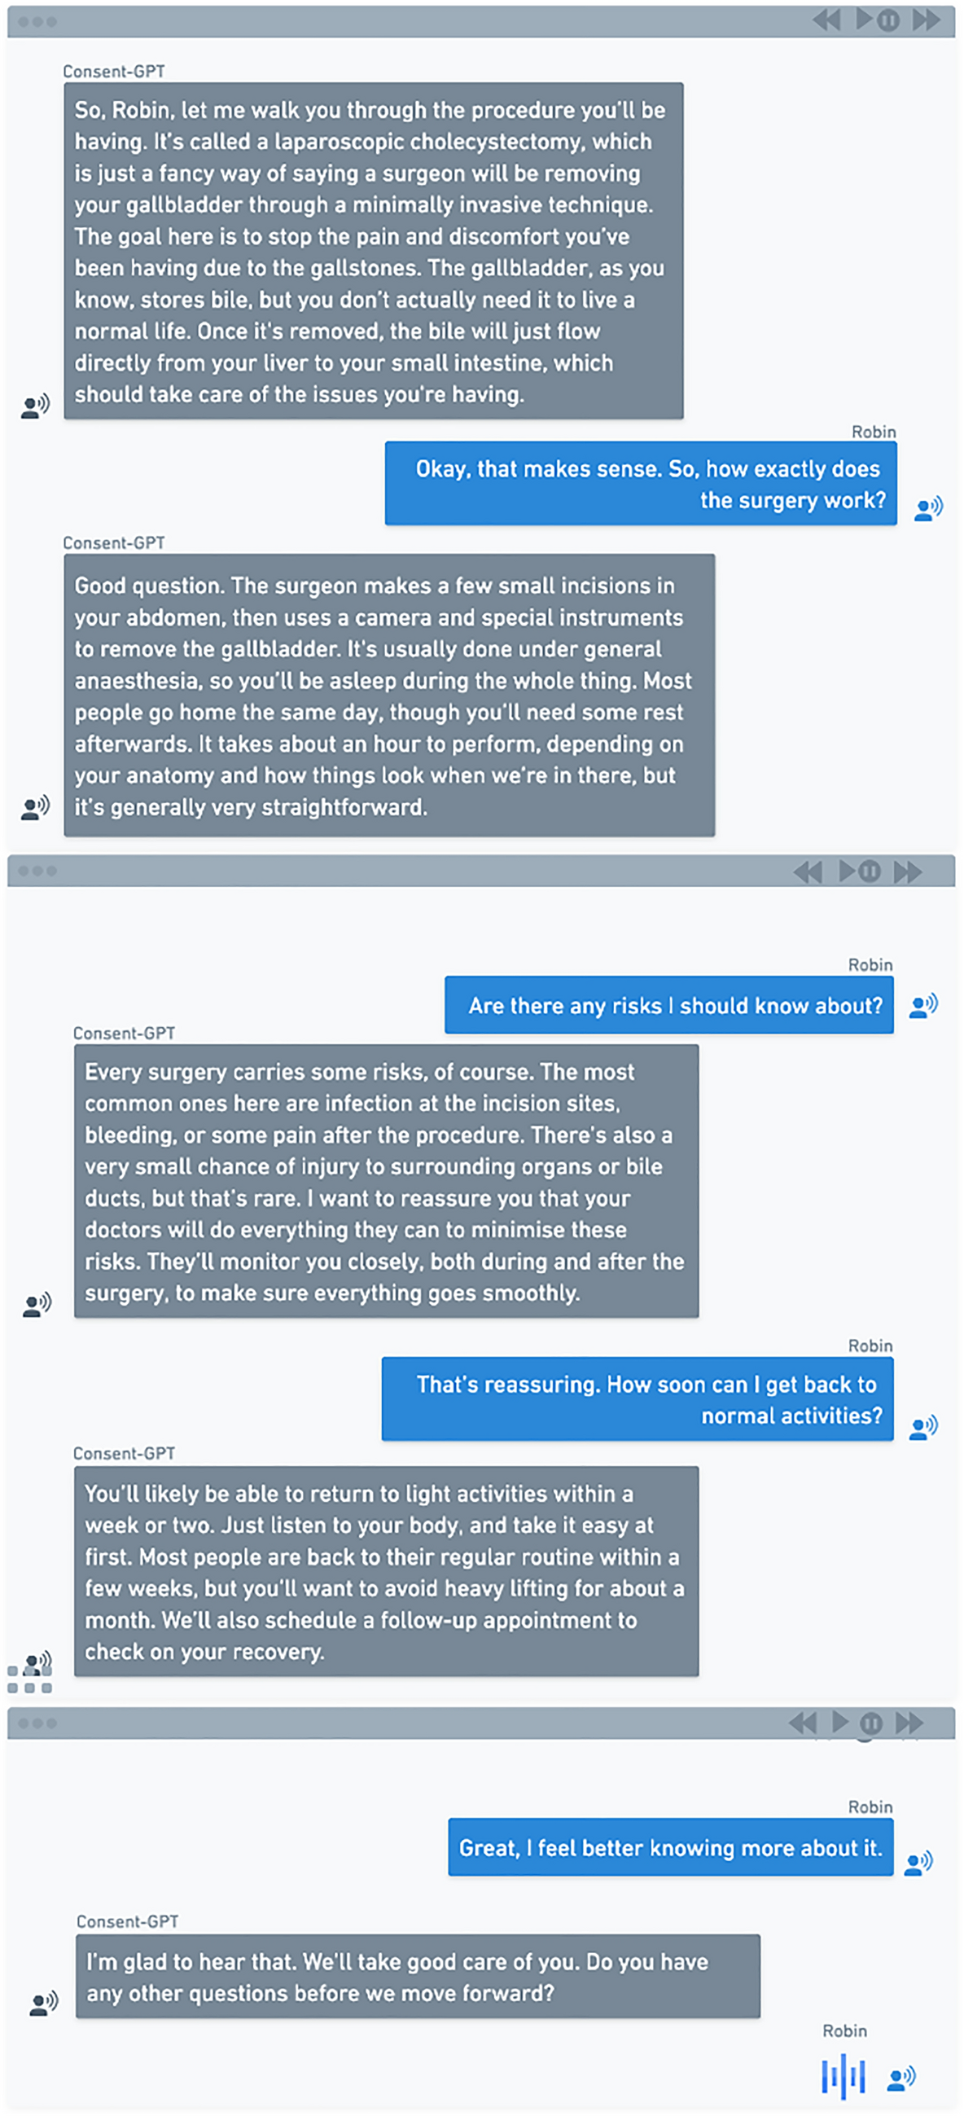This screenshot has width=964, height=2116.
Task: Click speaker icon next to "Every surgery carries some risks" reply
Action: tap(37, 1305)
